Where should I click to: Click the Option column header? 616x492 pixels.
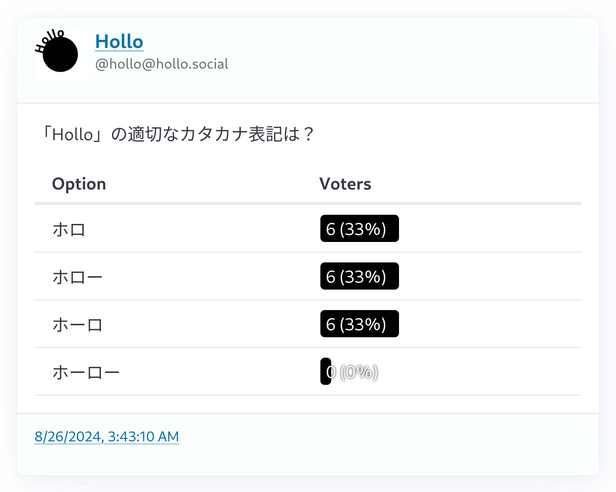tap(79, 184)
